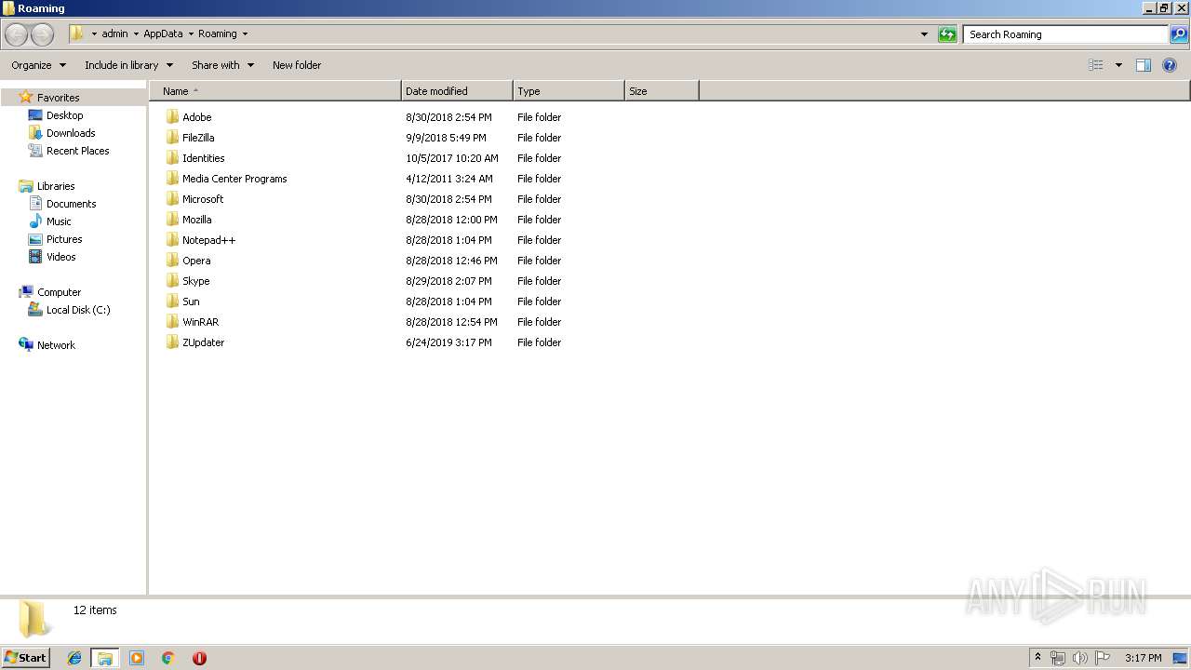Open Opera browser from taskbar
This screenshot has width=1191, height=670.
pyautogui.click(x=199, y=658)
